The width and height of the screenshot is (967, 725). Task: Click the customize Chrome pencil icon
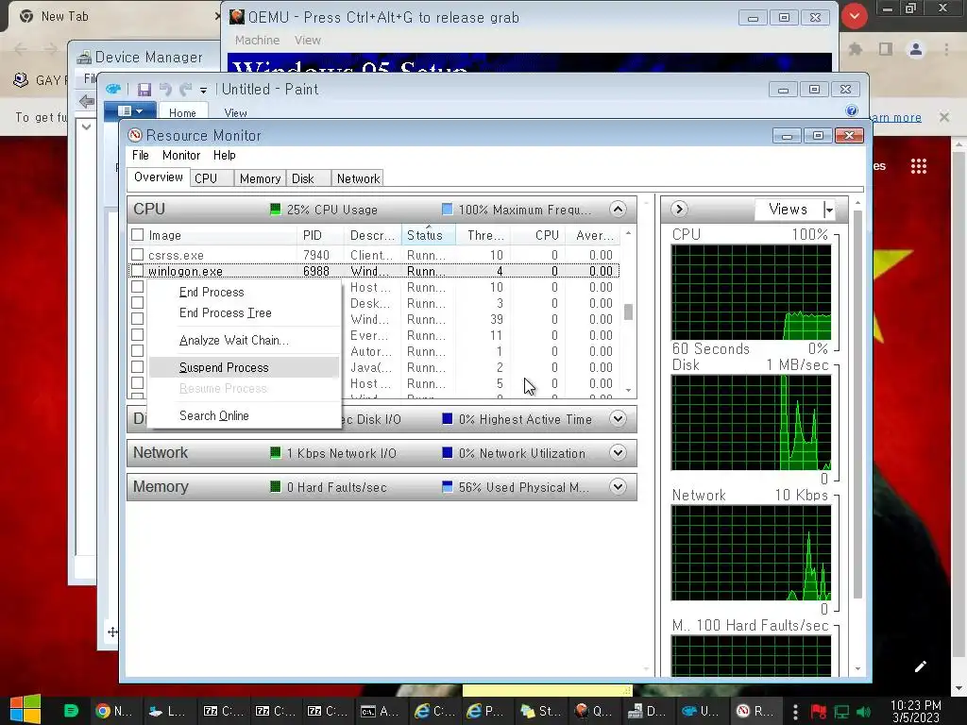click(x=920, y=666)
